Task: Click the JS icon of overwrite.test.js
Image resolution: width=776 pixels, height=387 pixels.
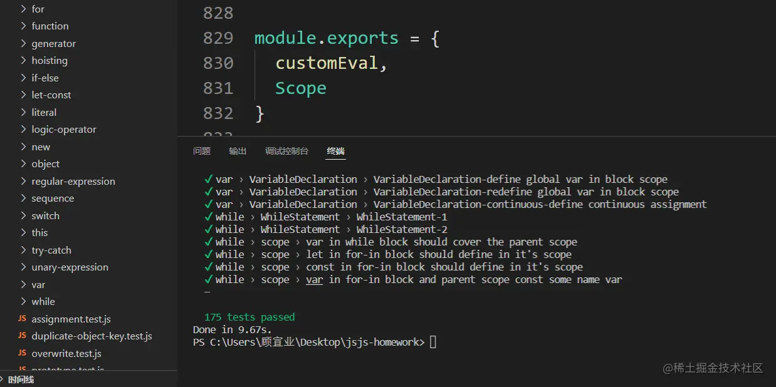Action: (22, 353)
